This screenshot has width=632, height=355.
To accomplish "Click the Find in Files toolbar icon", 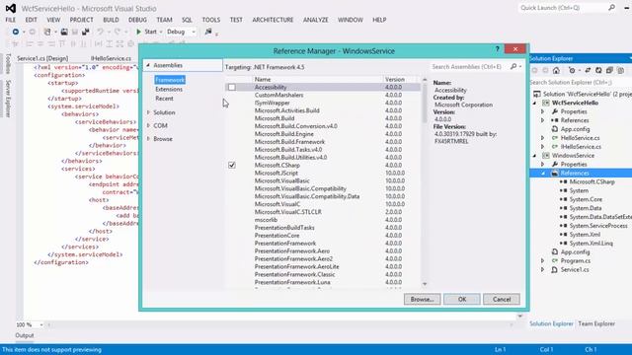I will tap(208, 32).
